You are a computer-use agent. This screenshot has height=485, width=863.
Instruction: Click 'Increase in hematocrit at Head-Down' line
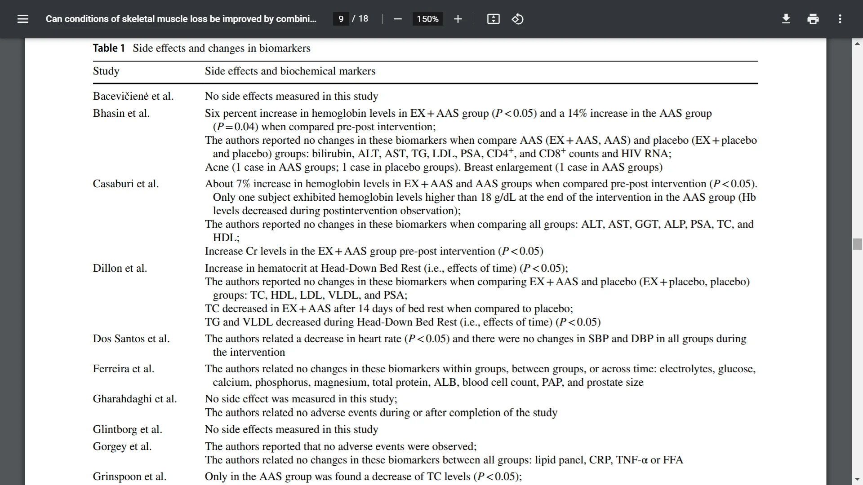[x=387, y=268]
